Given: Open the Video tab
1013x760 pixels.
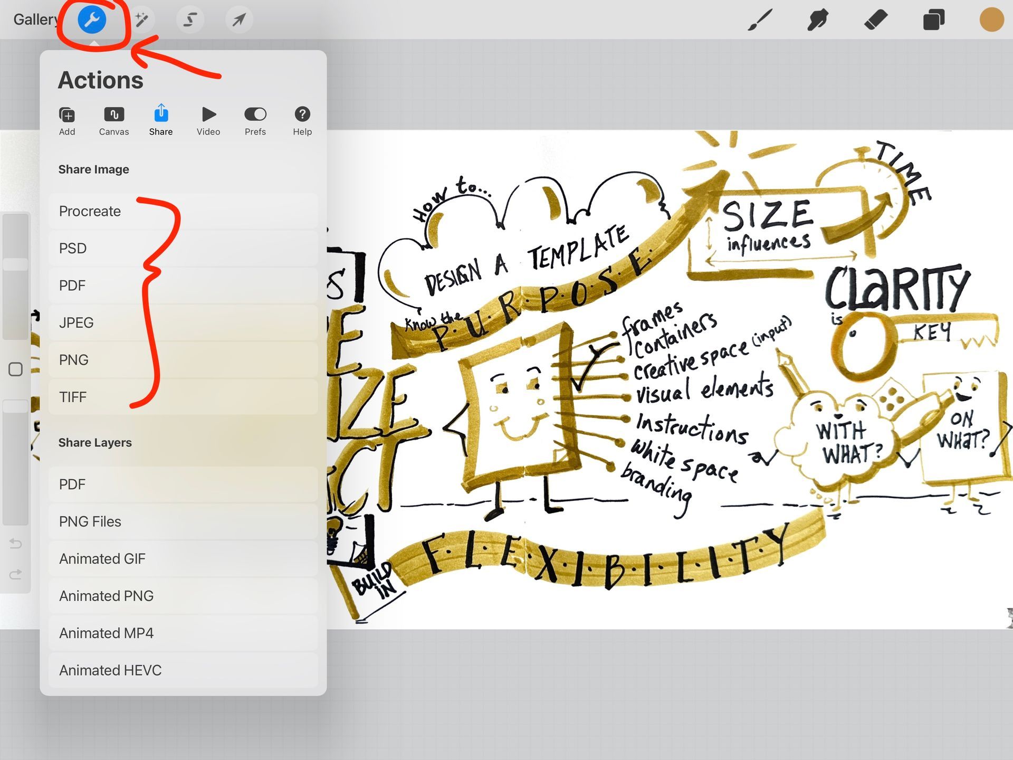Looking at the screenshot, I should pyautogui.click(x=208, y=121).
